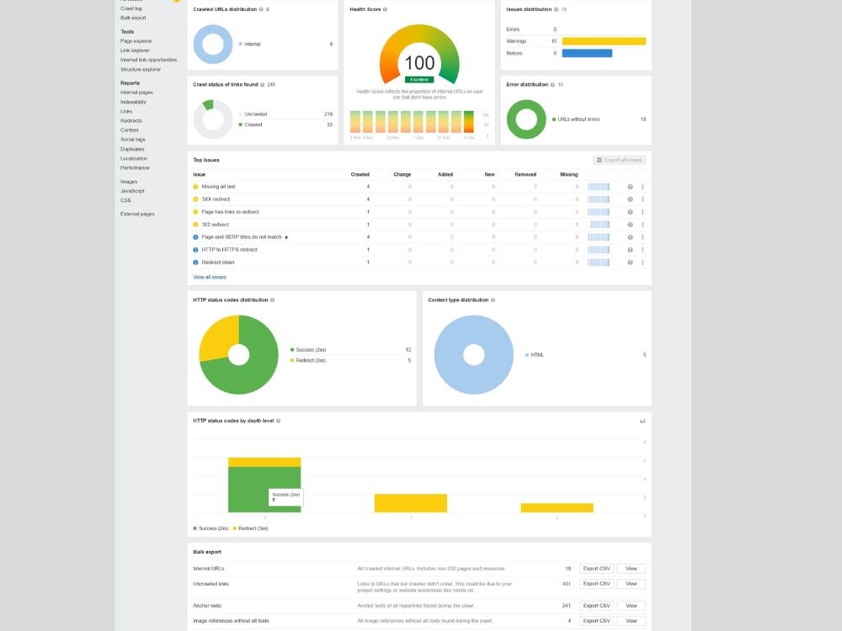
Task: Open help icon beside Error distribution title
Action: coord(552,85)
